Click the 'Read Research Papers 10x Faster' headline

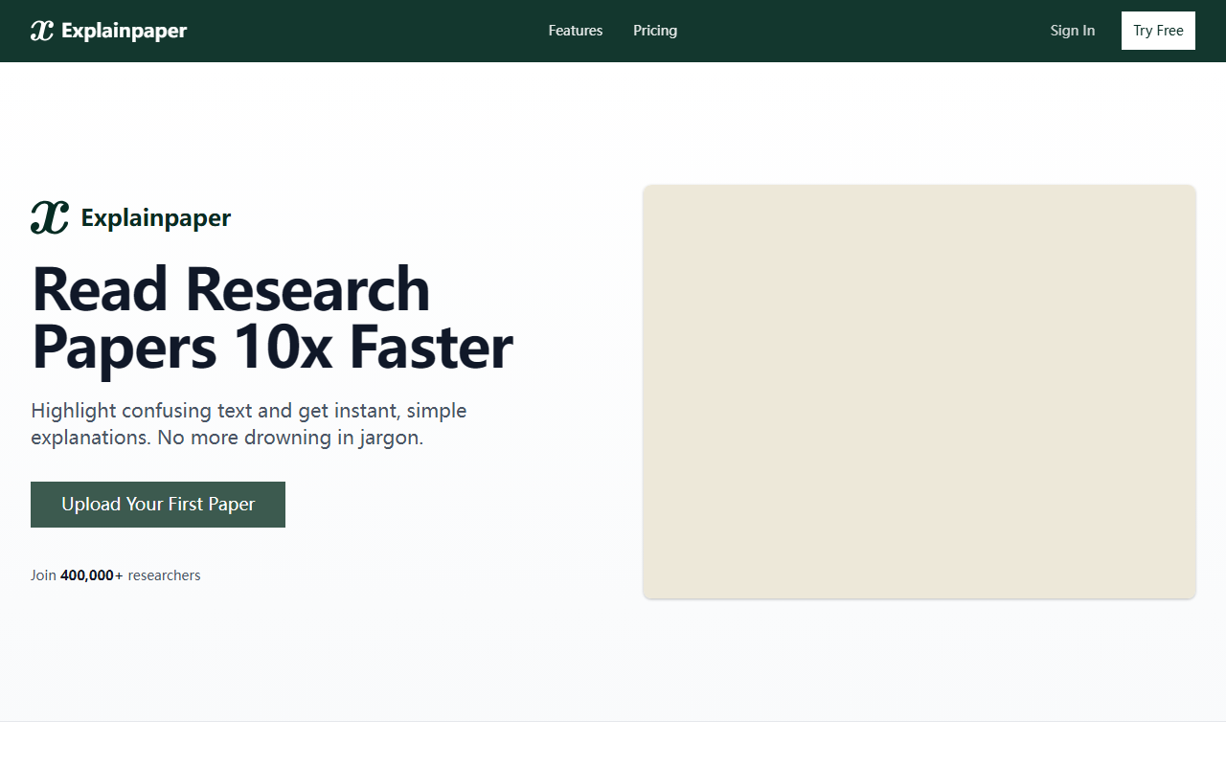click(273, 317)
